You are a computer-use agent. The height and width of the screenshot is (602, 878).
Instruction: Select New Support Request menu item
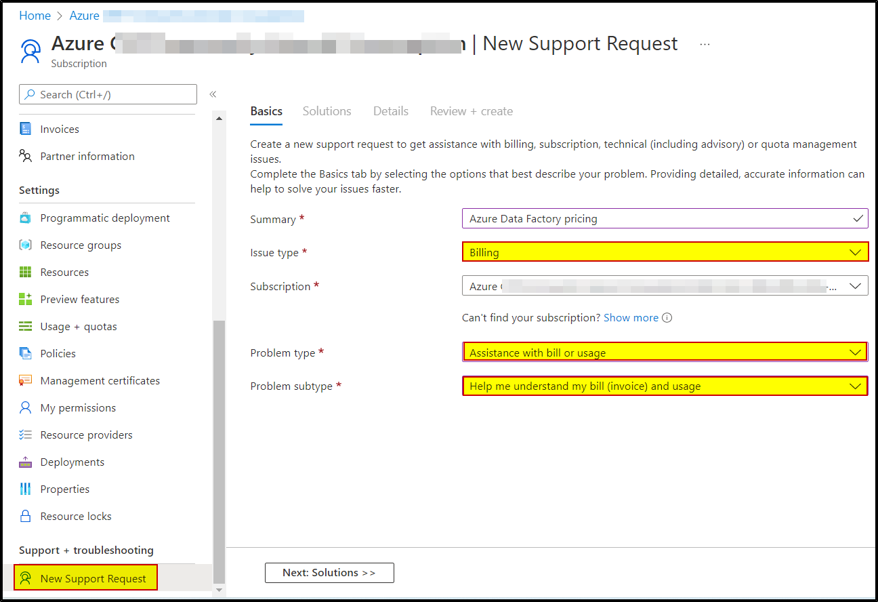(86, 578)
